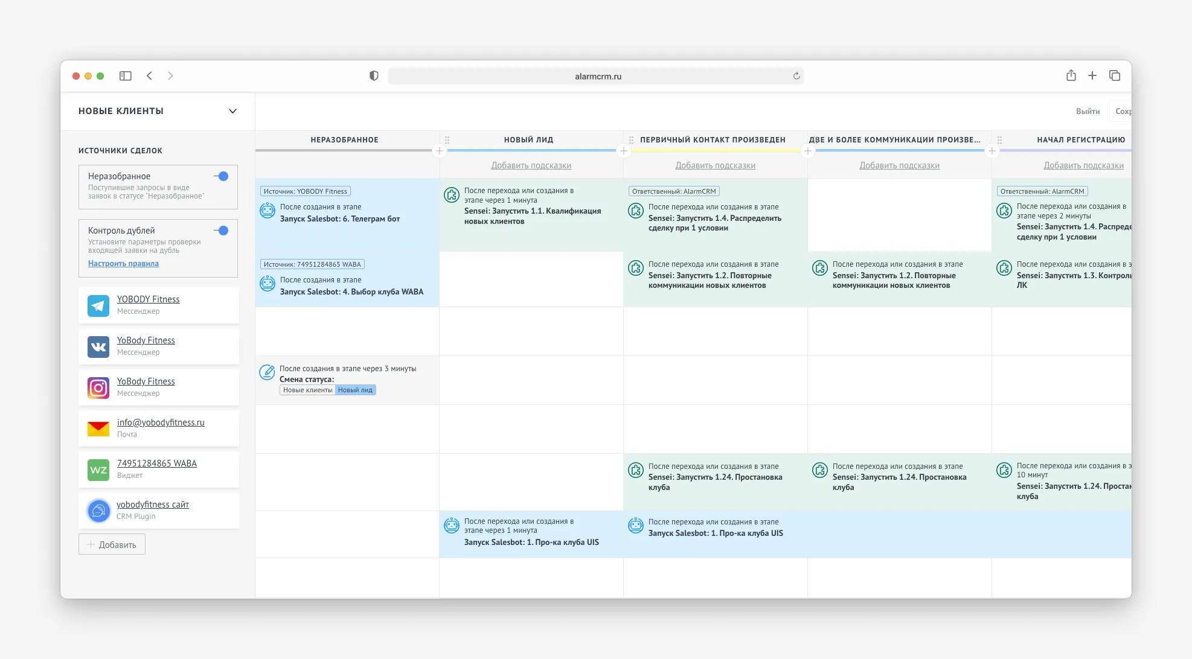
Task: Toggle the Неразобранное switch off
Action: pyautogui.click(x=221, y=176)
